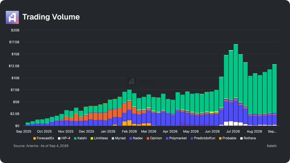
Task: Click the Aug 2026 x-axis label
Action: coord(254,132)
